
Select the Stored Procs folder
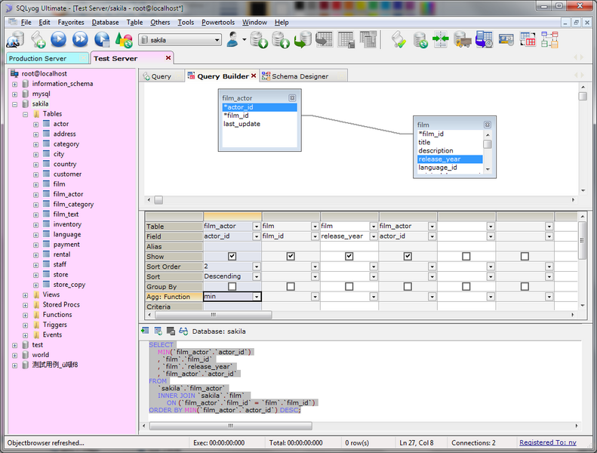click(61, 304)
